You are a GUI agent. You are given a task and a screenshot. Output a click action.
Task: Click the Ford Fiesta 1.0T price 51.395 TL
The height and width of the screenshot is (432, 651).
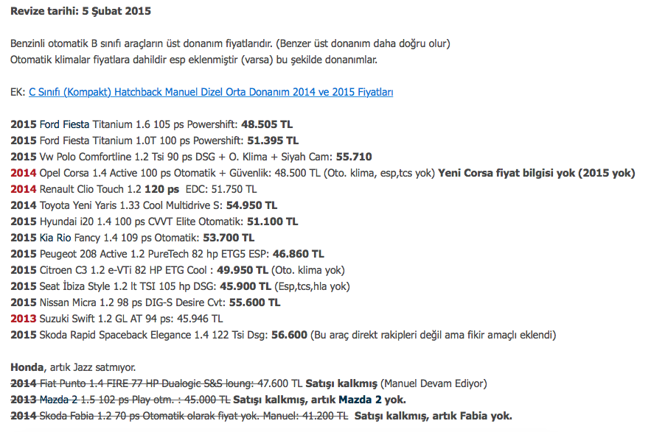point(271,141)
